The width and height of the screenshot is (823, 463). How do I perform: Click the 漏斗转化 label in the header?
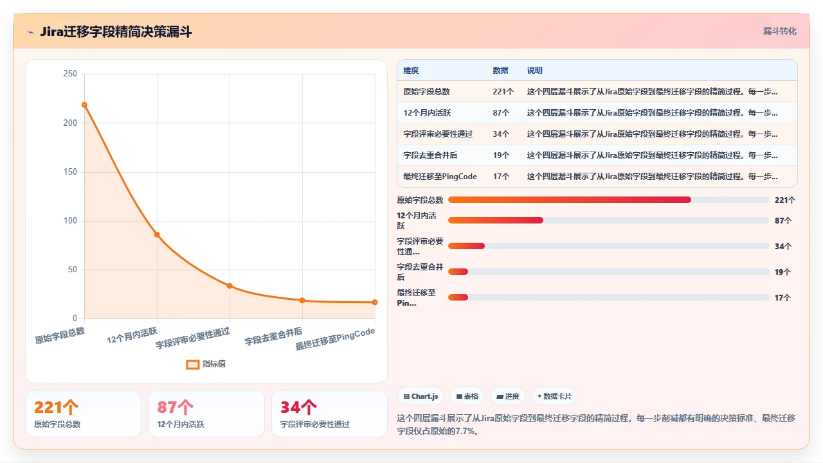779,31
